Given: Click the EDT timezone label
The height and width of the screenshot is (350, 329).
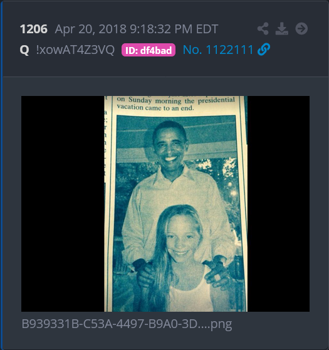Looking at the screenshot, I should pos(207,29).
